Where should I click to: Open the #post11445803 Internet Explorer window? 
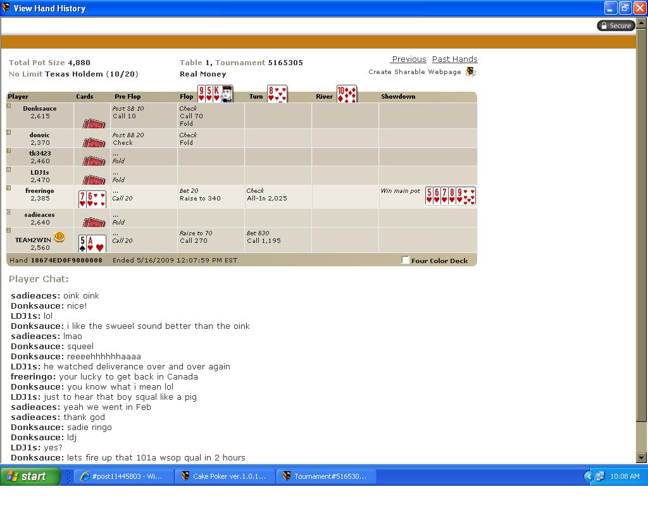pos(123,476)
